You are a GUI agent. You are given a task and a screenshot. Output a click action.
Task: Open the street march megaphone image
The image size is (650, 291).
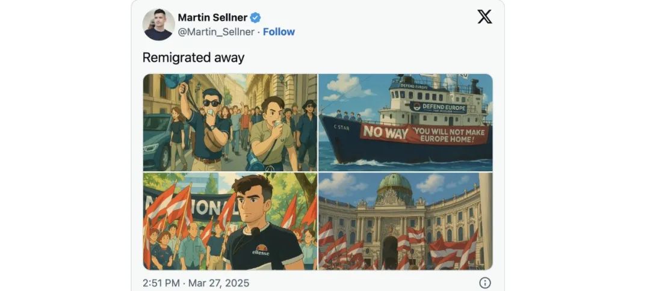coord(230,123)
